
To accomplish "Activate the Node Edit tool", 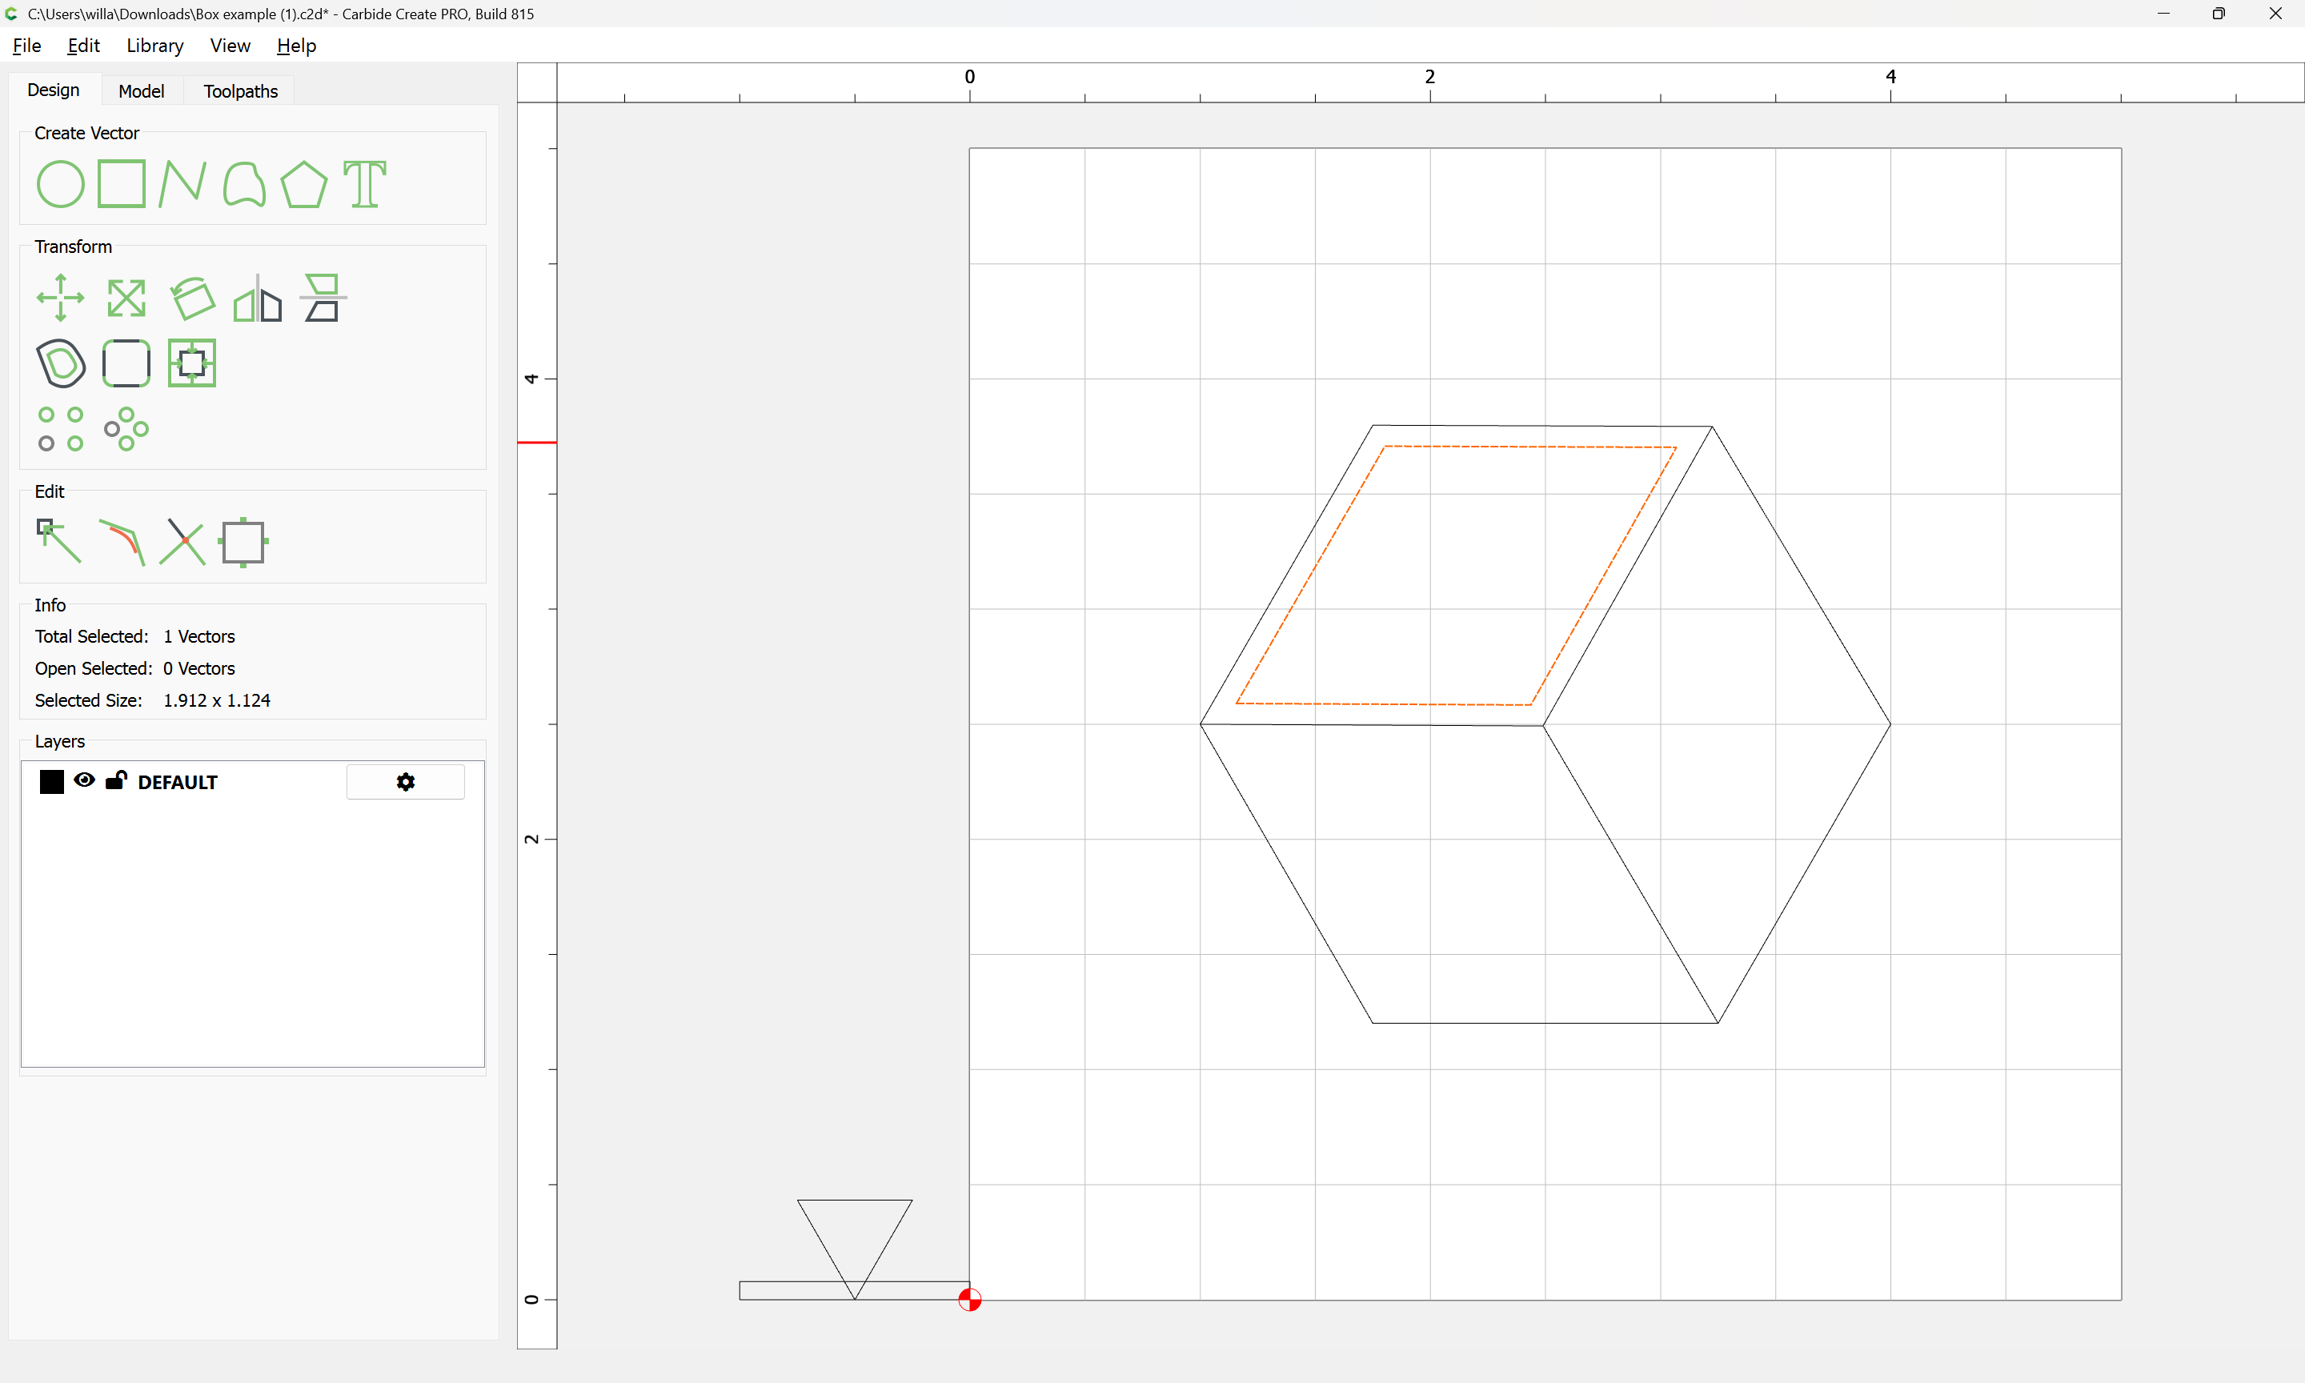I will [x=58, y=542].
